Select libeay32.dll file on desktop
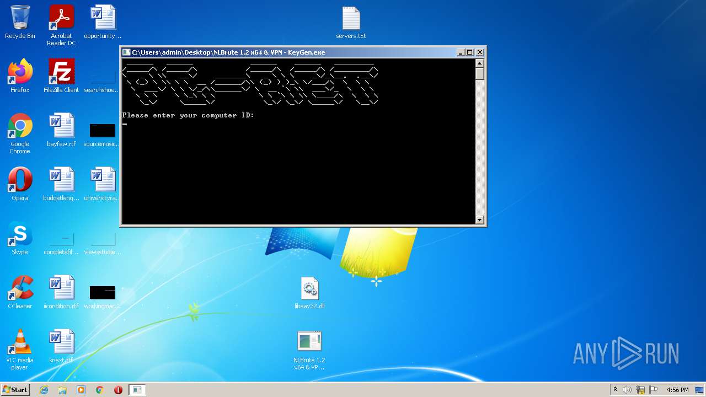 [309, 292]
